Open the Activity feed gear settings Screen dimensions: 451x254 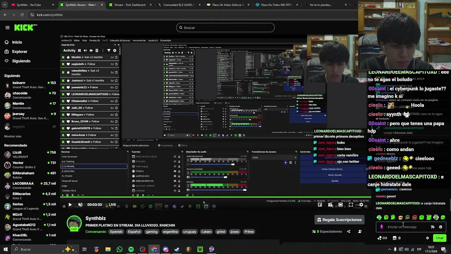[x=115, y=50]
